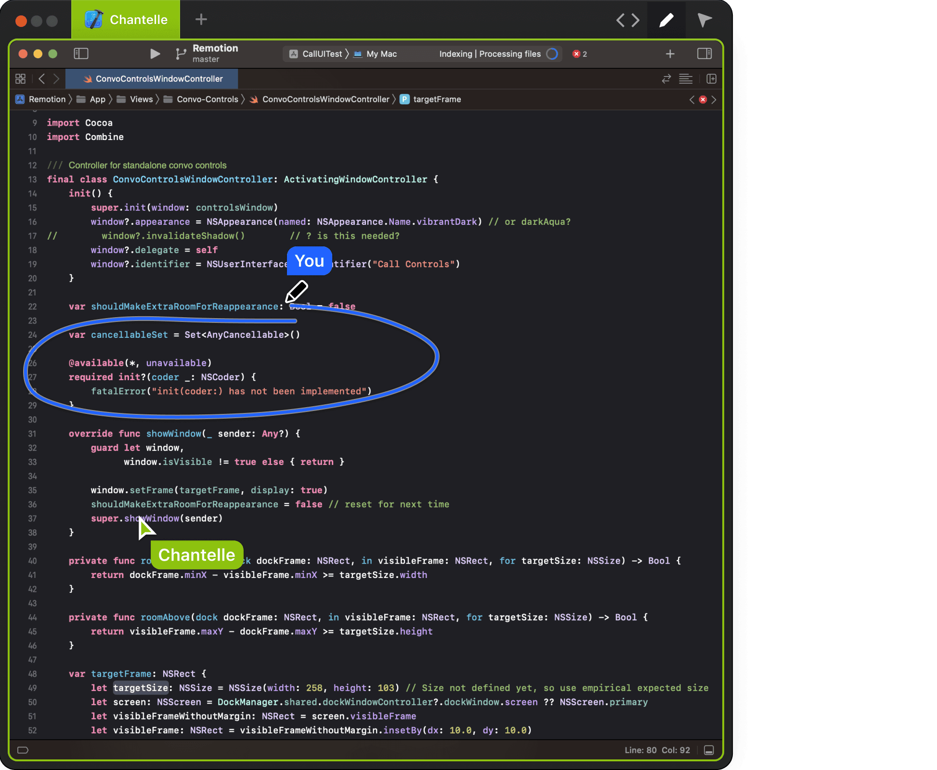Pick the My Mac run destination
937x770 pixels.
[x=376, y=54]
